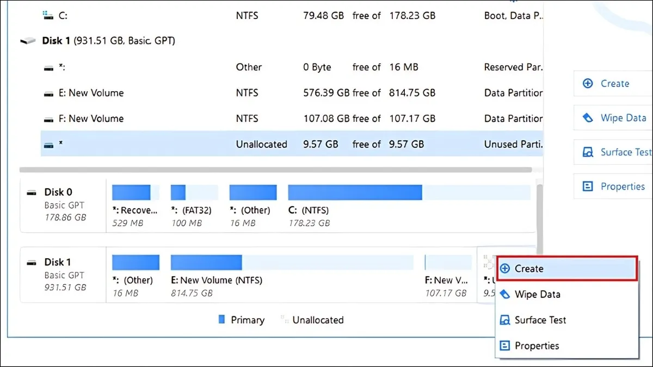Click the Wipe Data eraser icon in right panel
Image resolution: width=653 pixels, height=367 pixels.
click(588, 118)
